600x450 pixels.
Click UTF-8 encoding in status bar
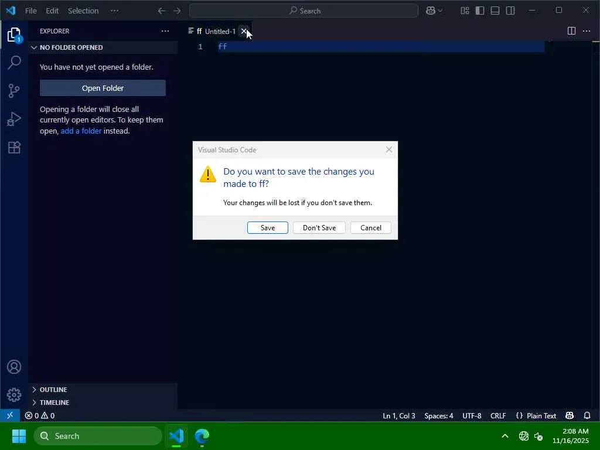click(472, 415)
